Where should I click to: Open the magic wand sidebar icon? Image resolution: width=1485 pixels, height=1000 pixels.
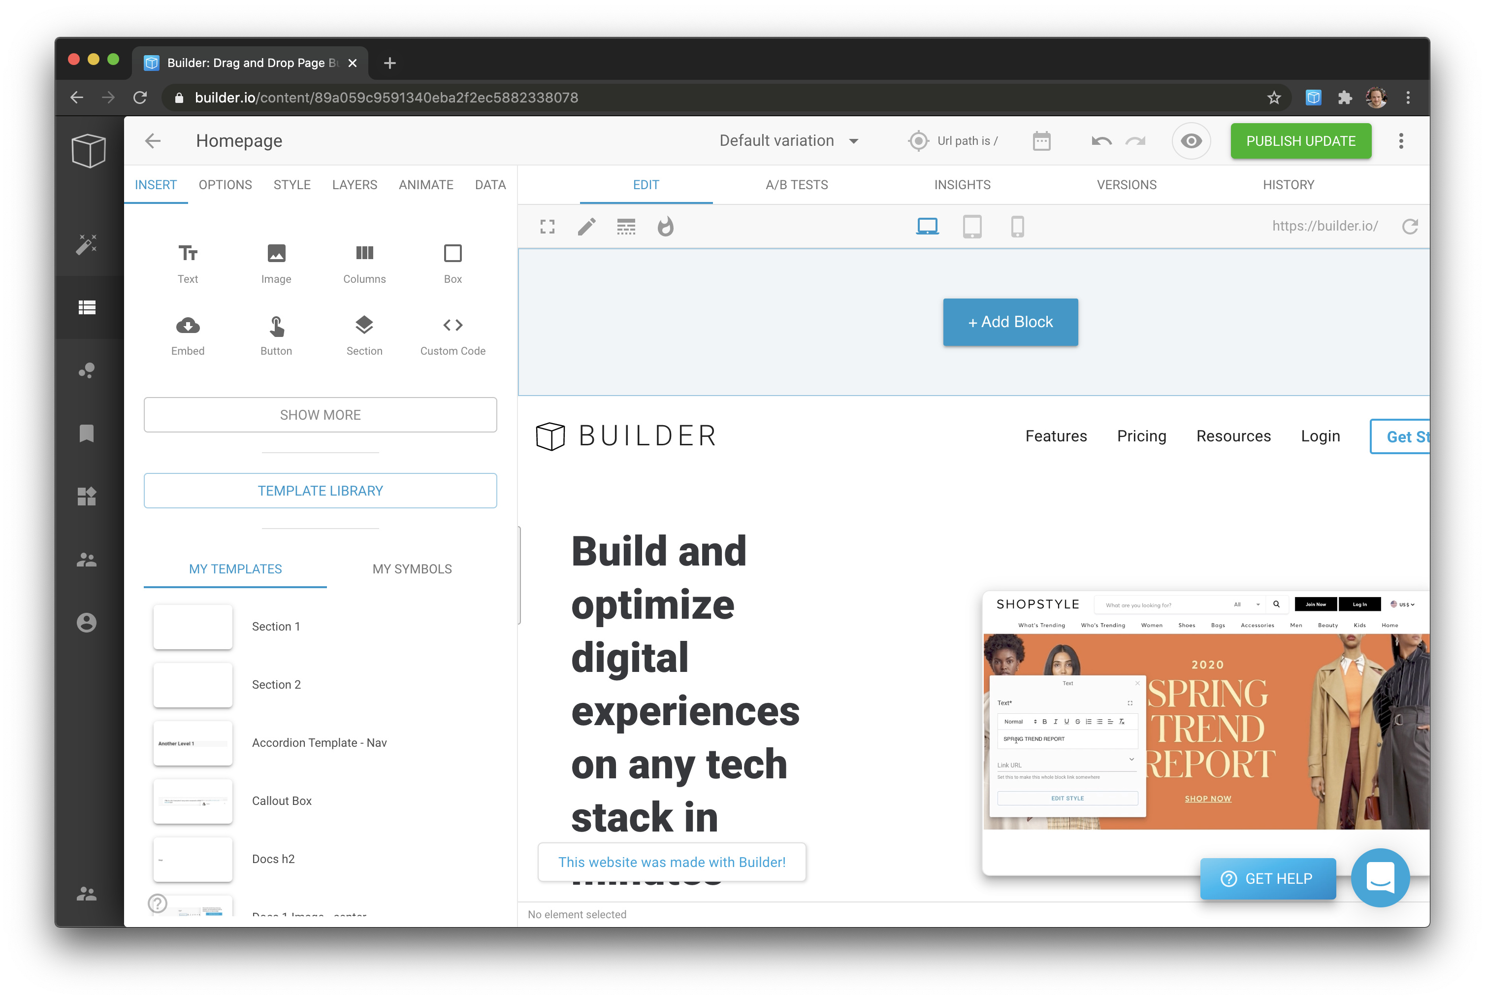coord(87,244)
